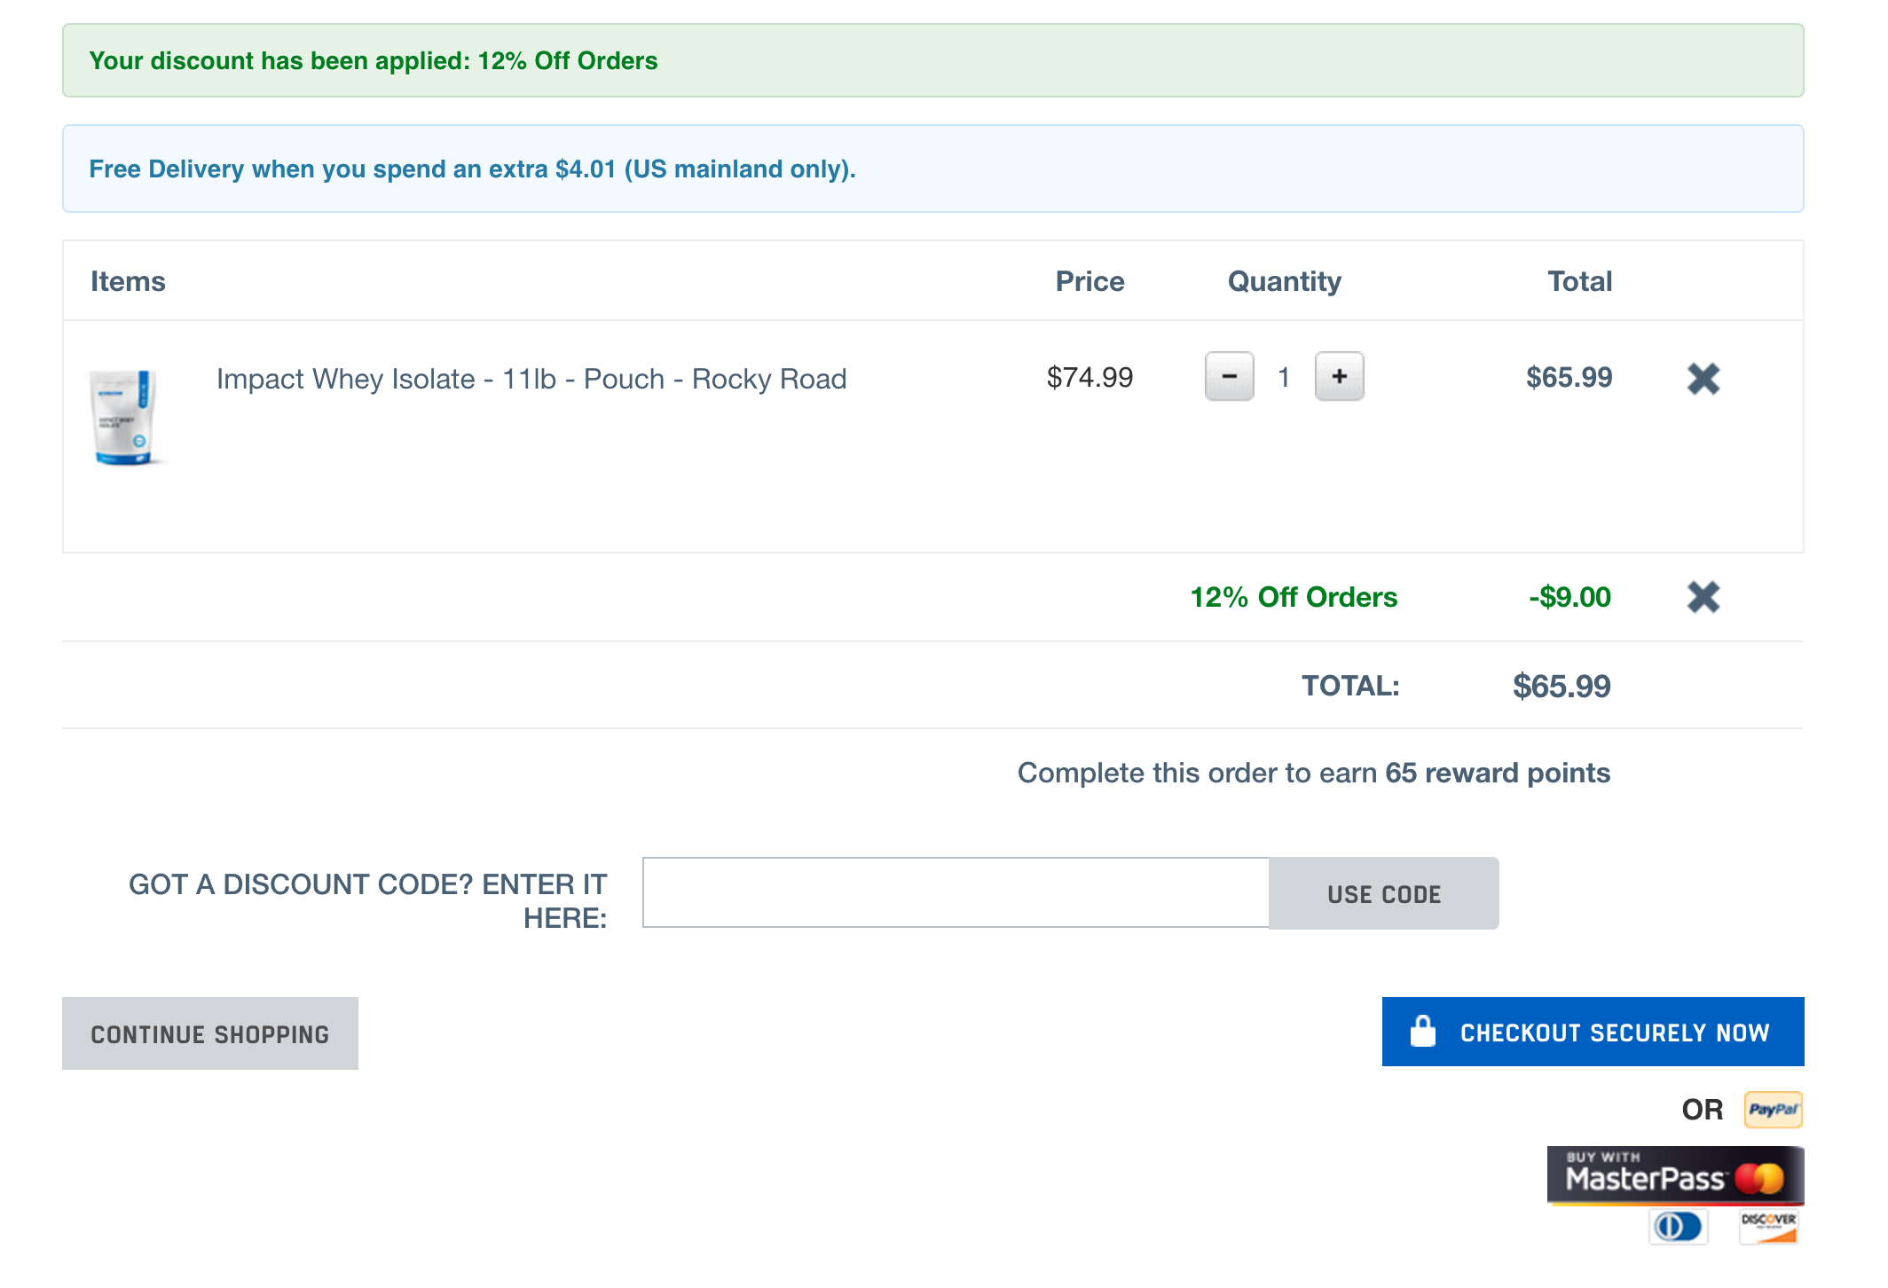The height and width of the screenshot is (1288, 1888).
Task: Focus the discount code input field
Action: [x=956, y=892]
